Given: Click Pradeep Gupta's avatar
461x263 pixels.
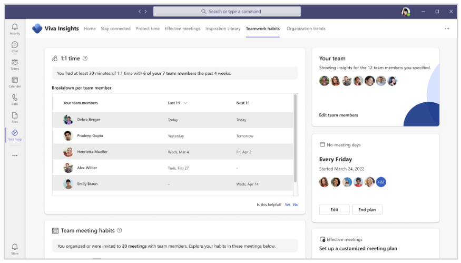Looking at the screenshot, I should [68, 135].
